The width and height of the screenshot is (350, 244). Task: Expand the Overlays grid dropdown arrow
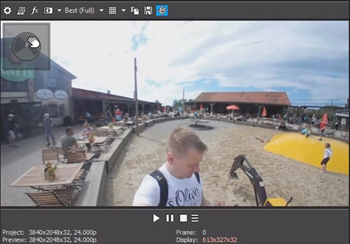click(x=124, y=11)
